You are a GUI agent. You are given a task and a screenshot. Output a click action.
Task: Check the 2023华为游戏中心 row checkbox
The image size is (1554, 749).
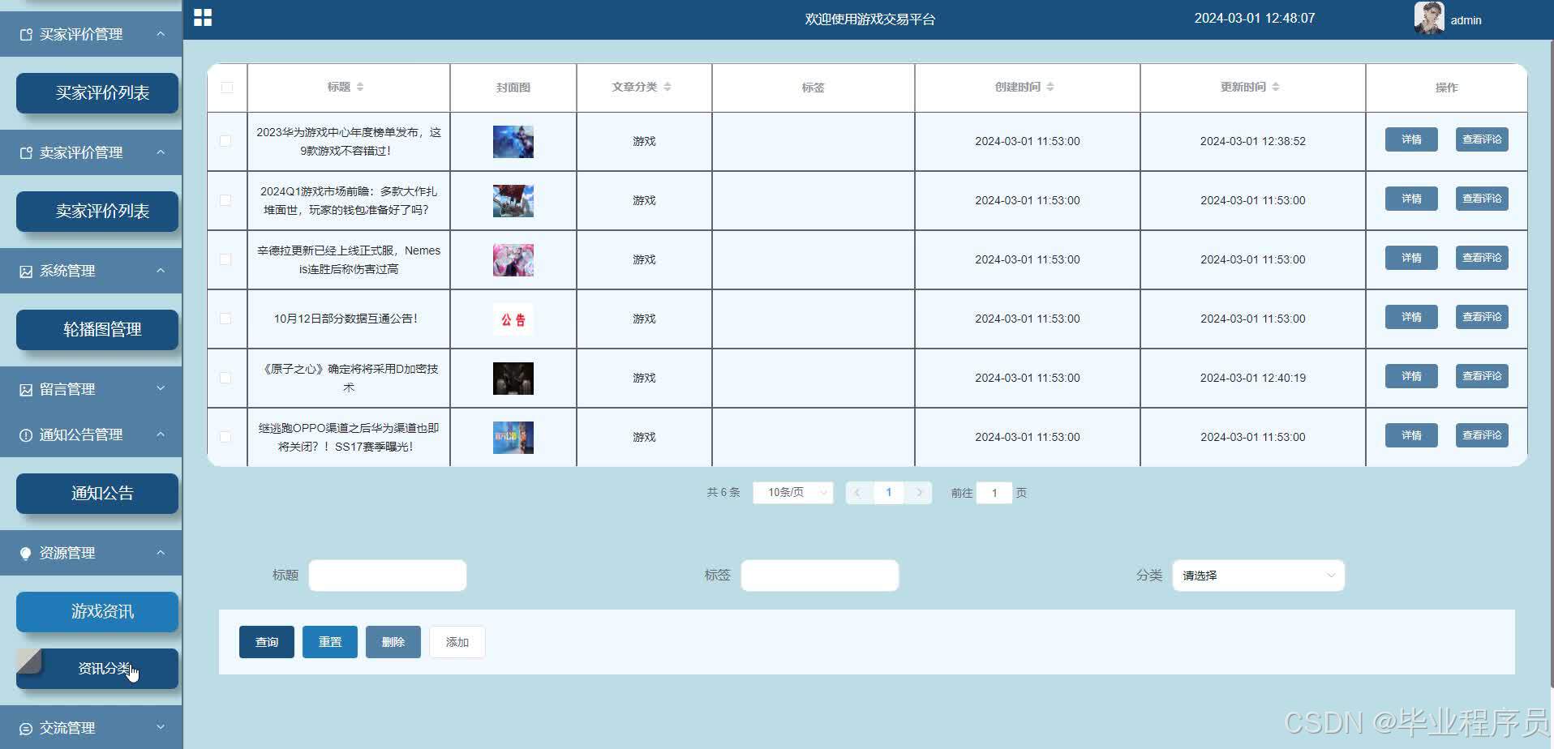click(225, 141)
